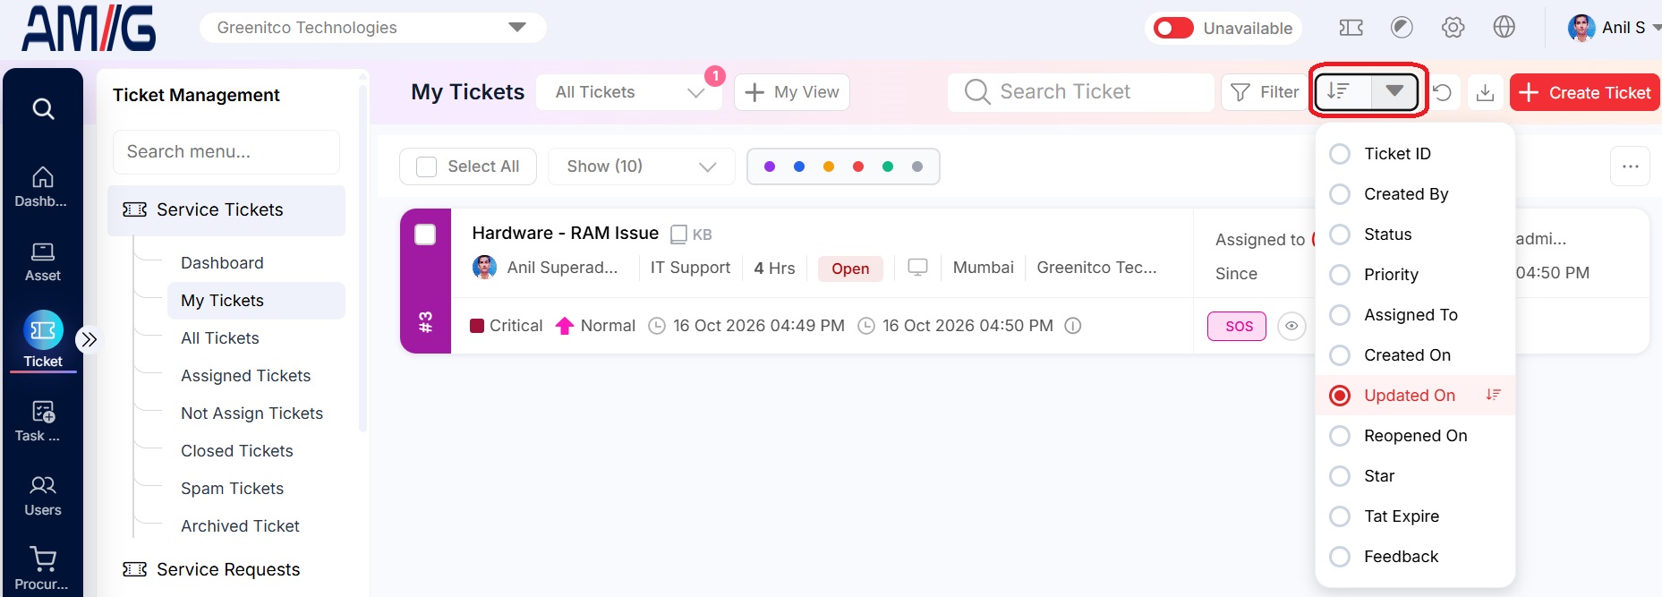Open the Greenitco Technologies company dropdown

[x=372, y=28]
